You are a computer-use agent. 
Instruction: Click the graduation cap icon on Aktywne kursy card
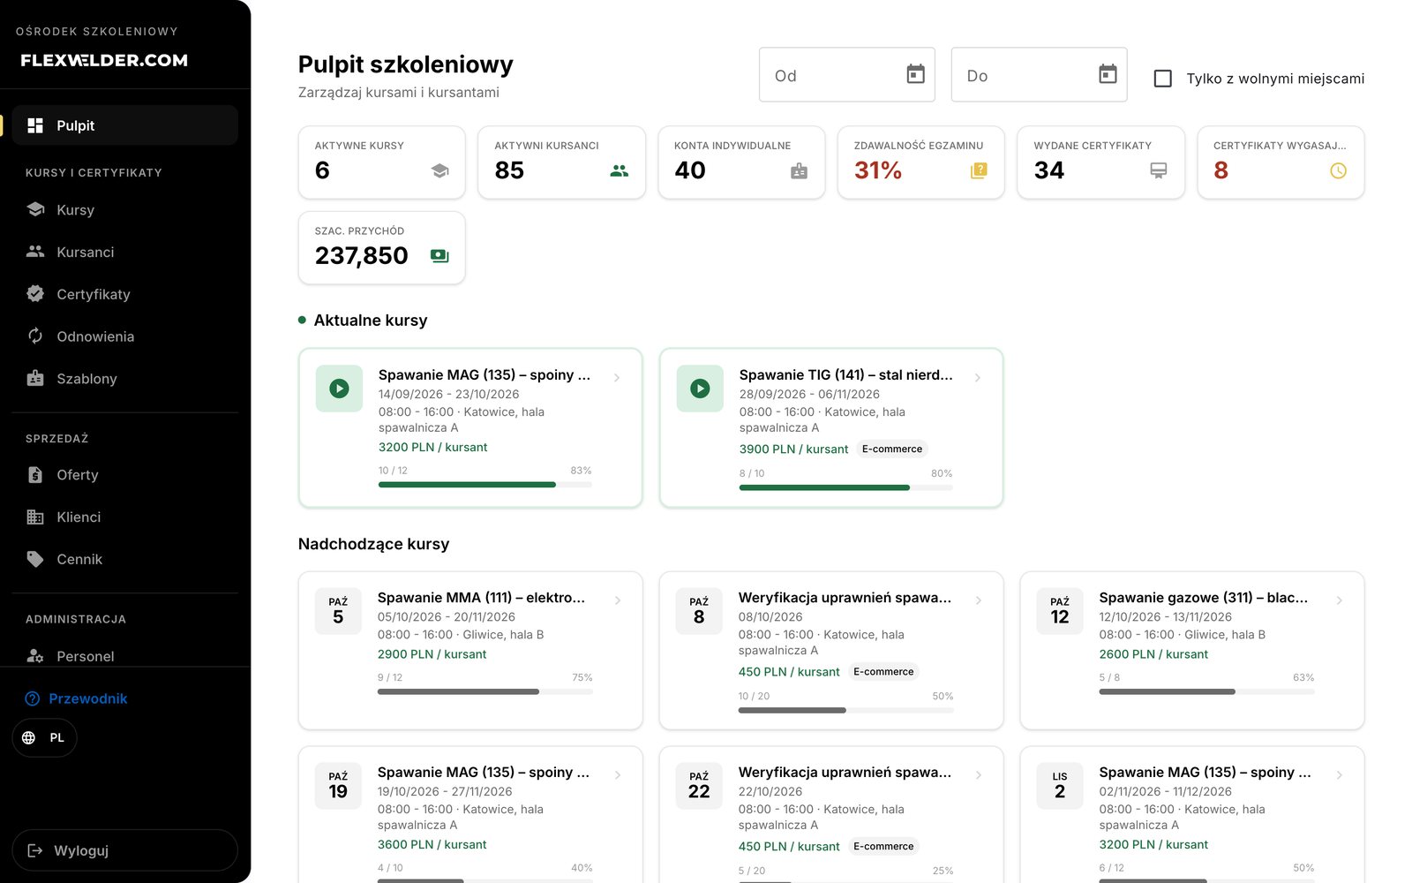[x=439, y=170]
